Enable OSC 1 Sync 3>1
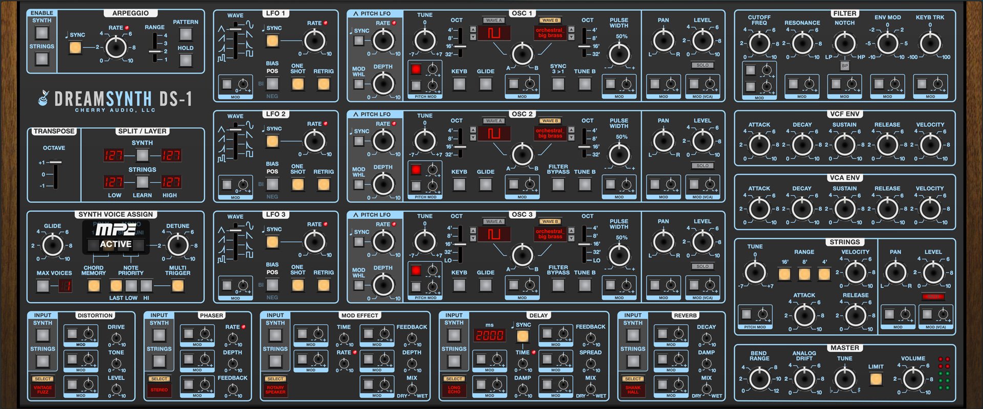Image resolution: width=983 pixels, height=409 pixels. coord(558,84)
